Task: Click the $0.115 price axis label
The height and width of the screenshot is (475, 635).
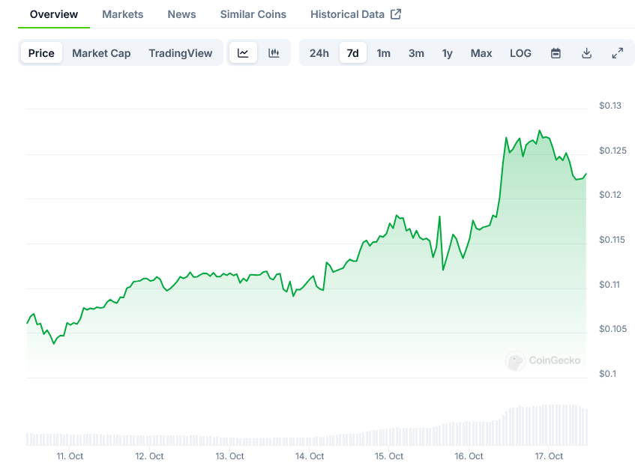Action: pos(612,240)
